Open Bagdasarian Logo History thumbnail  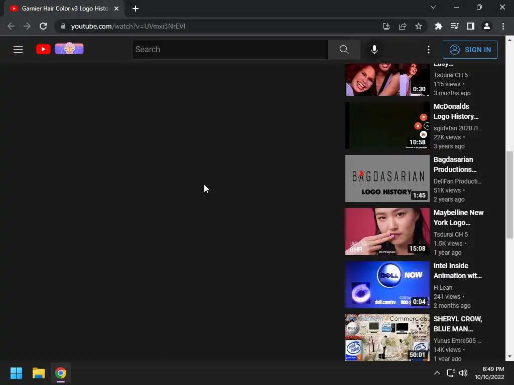tap(387, 178)
